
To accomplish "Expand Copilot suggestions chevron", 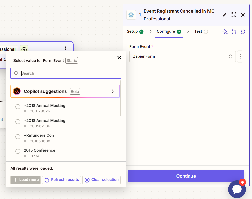I will point(113,91).
